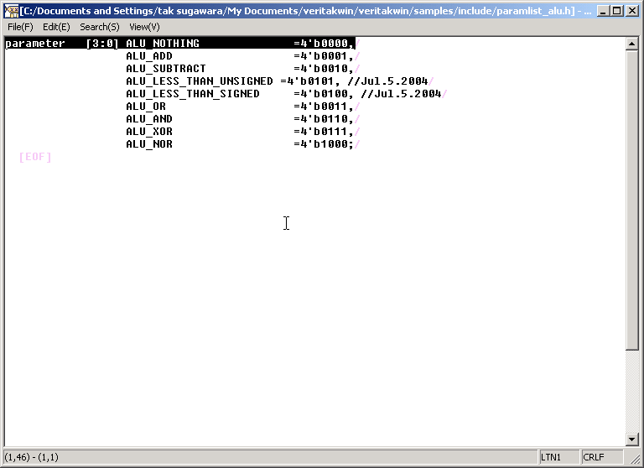Minimize the editor window
The width and height of the screenshot is (644, 468).
[x=603, y=11]
